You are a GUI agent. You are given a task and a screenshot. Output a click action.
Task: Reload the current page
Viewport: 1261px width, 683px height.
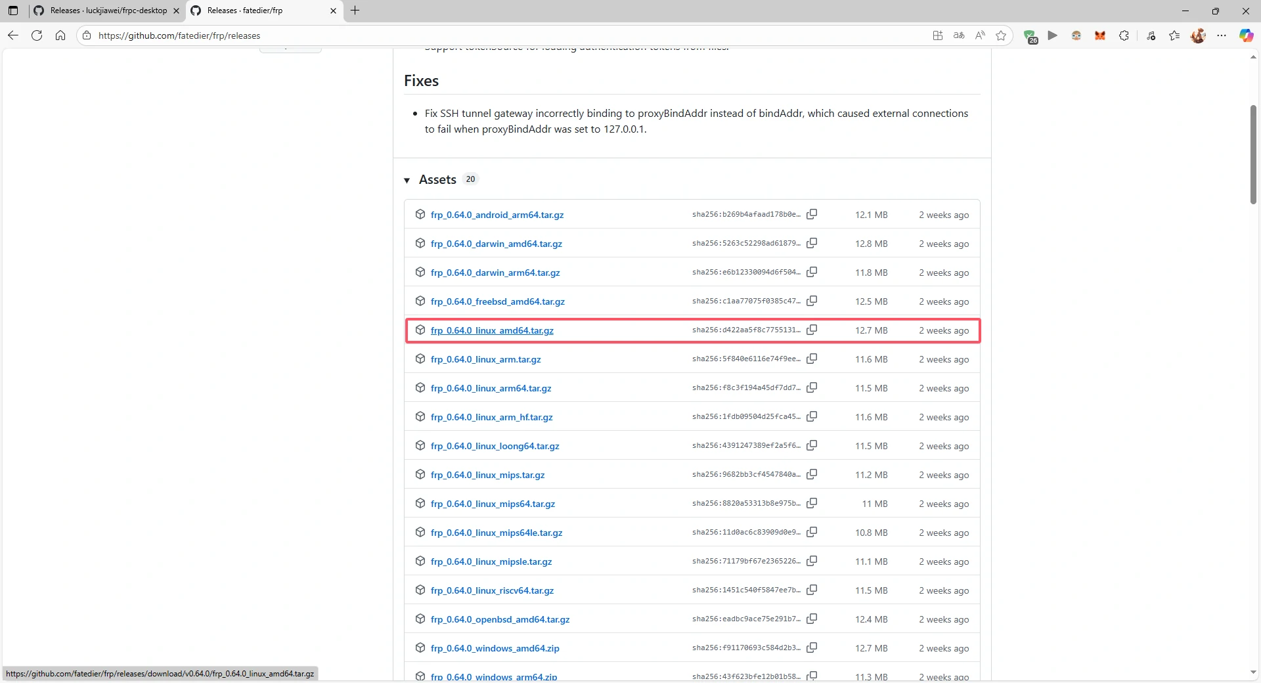(37, 35)
